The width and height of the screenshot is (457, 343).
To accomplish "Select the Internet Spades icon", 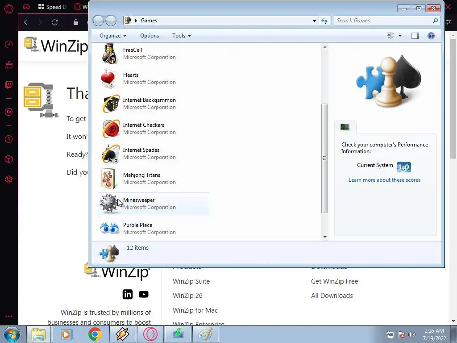I will point(111,154).
